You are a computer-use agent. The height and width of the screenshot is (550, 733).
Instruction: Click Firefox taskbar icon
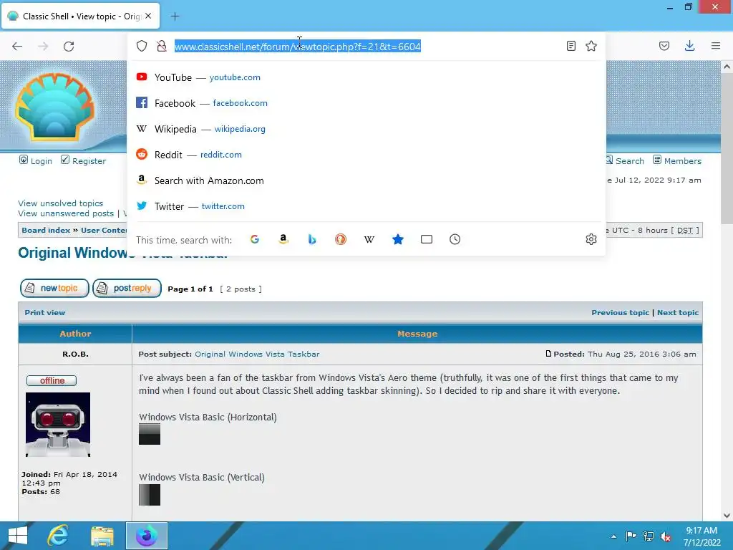[147, 536]
